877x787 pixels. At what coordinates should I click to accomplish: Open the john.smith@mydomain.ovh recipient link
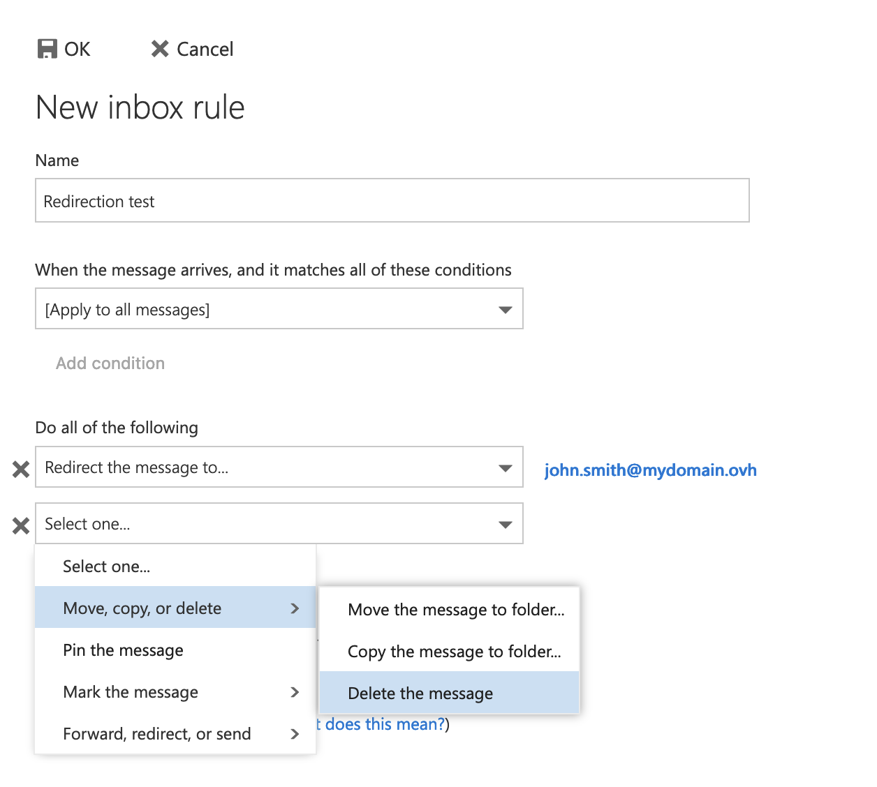(x=650, y=470)
